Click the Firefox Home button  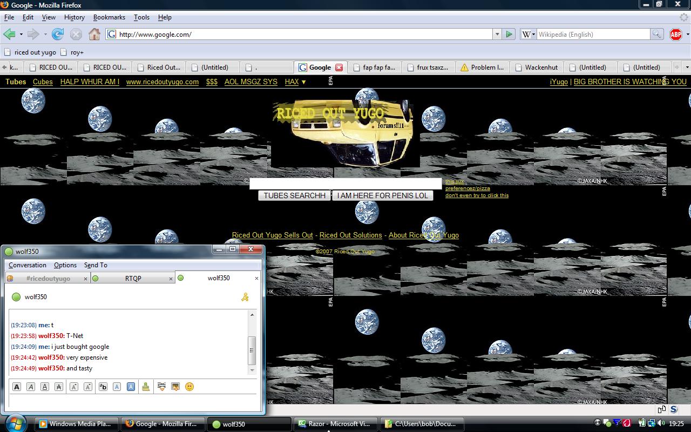94,34
